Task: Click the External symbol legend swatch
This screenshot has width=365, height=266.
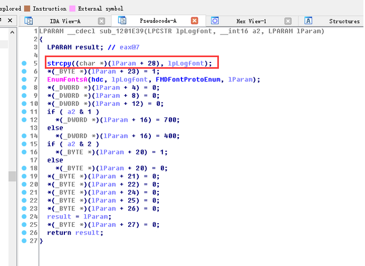Action: 73,8
